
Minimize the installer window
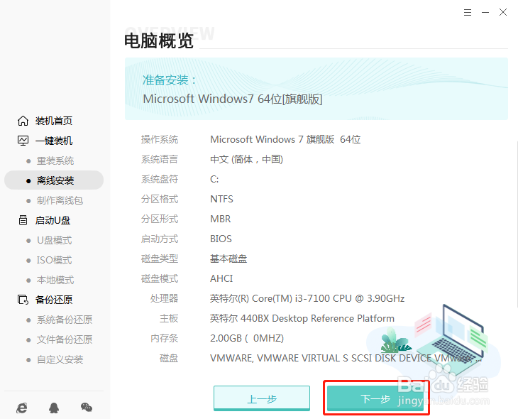(x=485, y=13)
